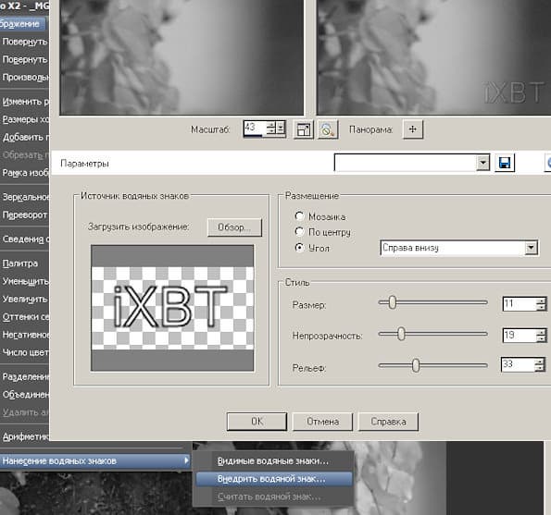Open the Изображение menu bar item
551x515 pixels.
[22, 24]
